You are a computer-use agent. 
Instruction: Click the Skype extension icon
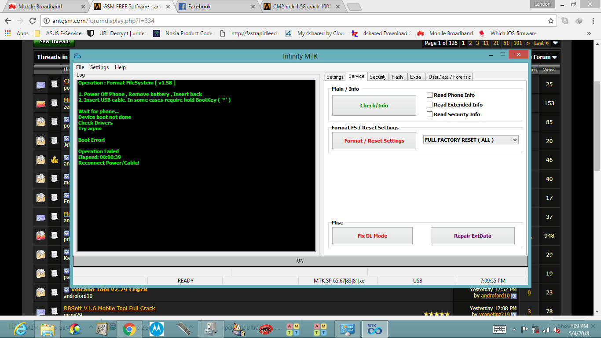(x=565, y=21)
